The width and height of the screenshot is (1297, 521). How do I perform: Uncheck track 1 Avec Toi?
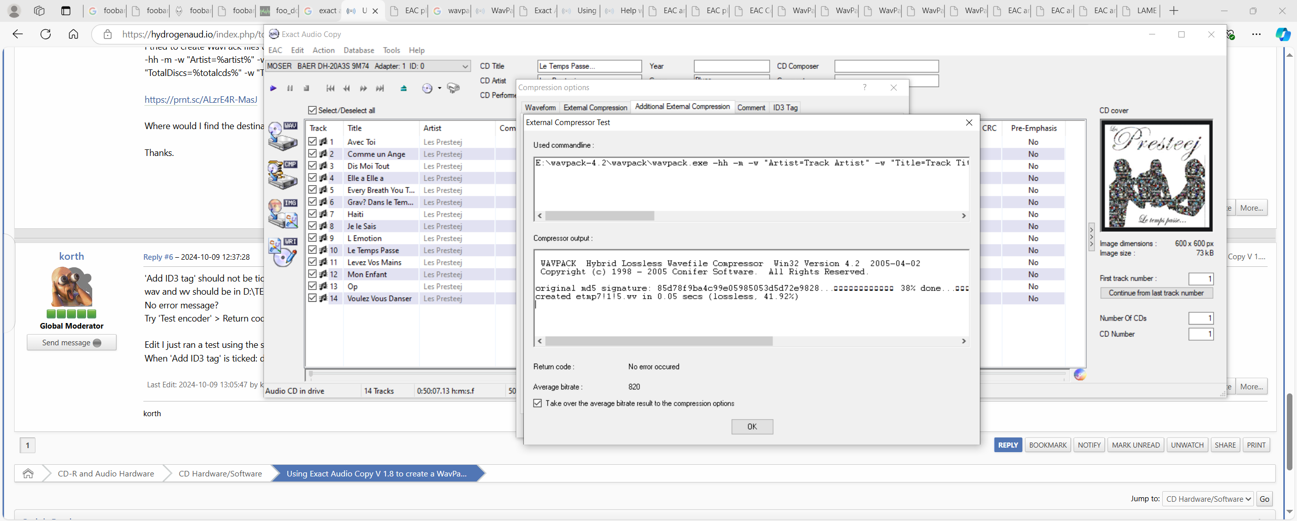313,142
